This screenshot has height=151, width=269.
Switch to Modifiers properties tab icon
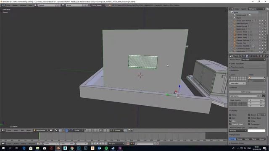tap(253, 56)
